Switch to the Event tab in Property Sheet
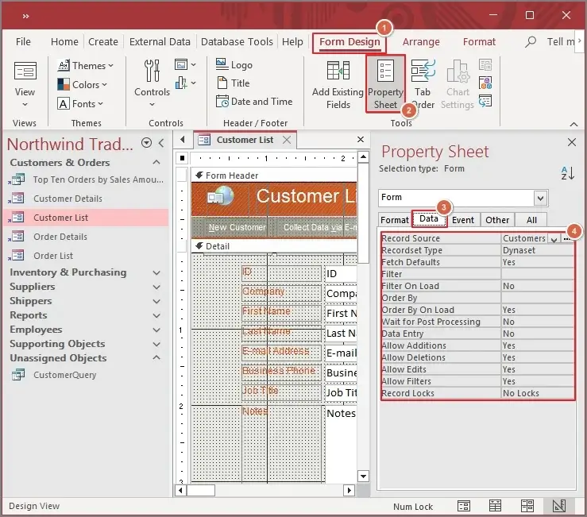Image resolution: width=587 pixels, height=517 pixels. coord(463,220)
